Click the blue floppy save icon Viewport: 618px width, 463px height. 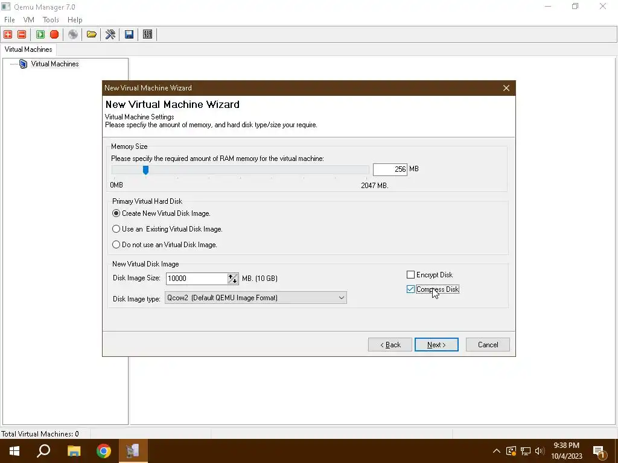click(x=129, y=34)
